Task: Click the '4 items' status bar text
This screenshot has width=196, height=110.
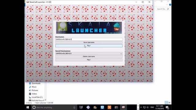Action: [x=29, y=103]
